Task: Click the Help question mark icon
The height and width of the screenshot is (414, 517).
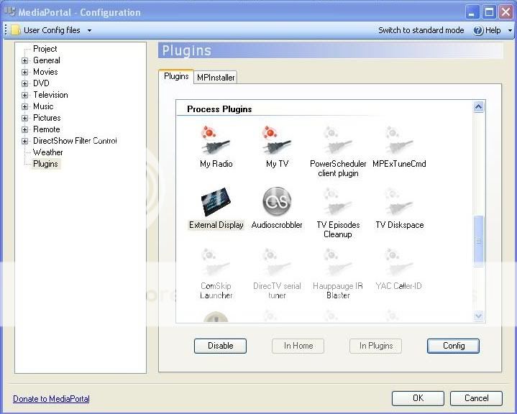Action: tap(477, 30)
